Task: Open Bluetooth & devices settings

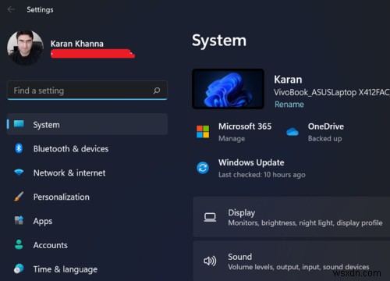Action: tap(87, 148)
